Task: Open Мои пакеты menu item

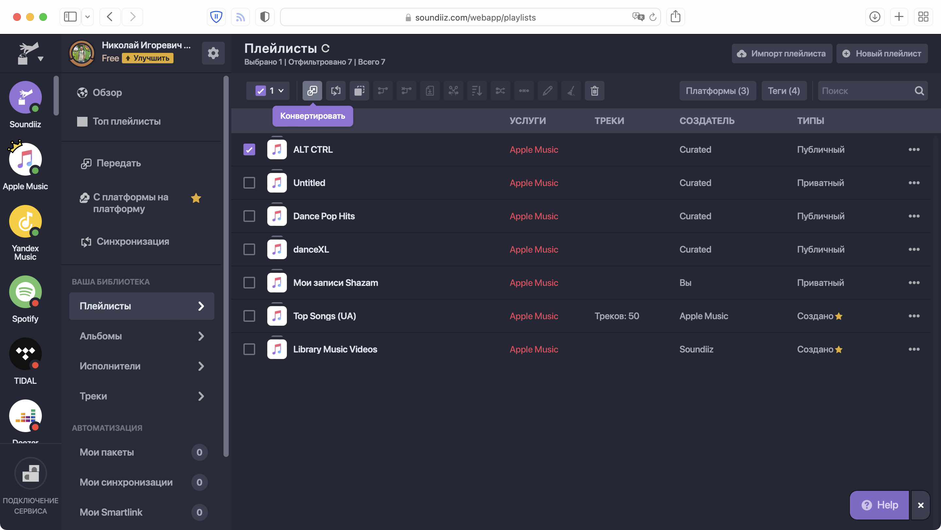Action: [142, 452]
